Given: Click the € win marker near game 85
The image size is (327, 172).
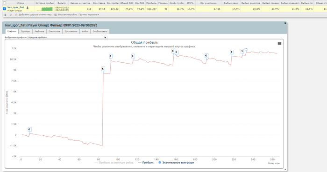Looking at the screenshot, I should (103, 69).
